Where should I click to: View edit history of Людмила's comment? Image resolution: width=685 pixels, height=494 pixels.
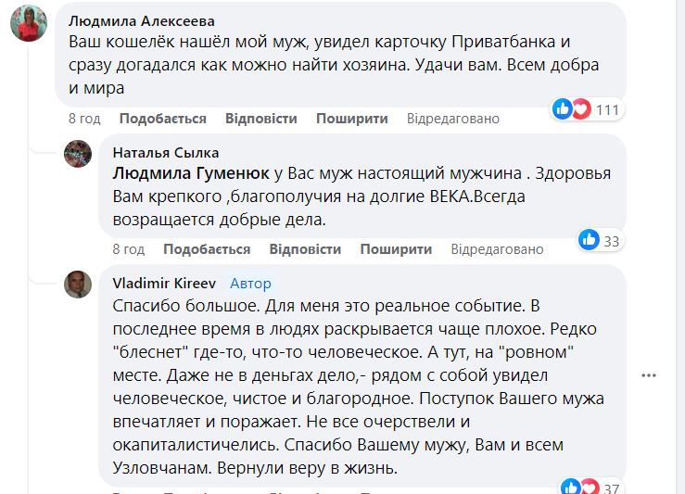[452, 119]
